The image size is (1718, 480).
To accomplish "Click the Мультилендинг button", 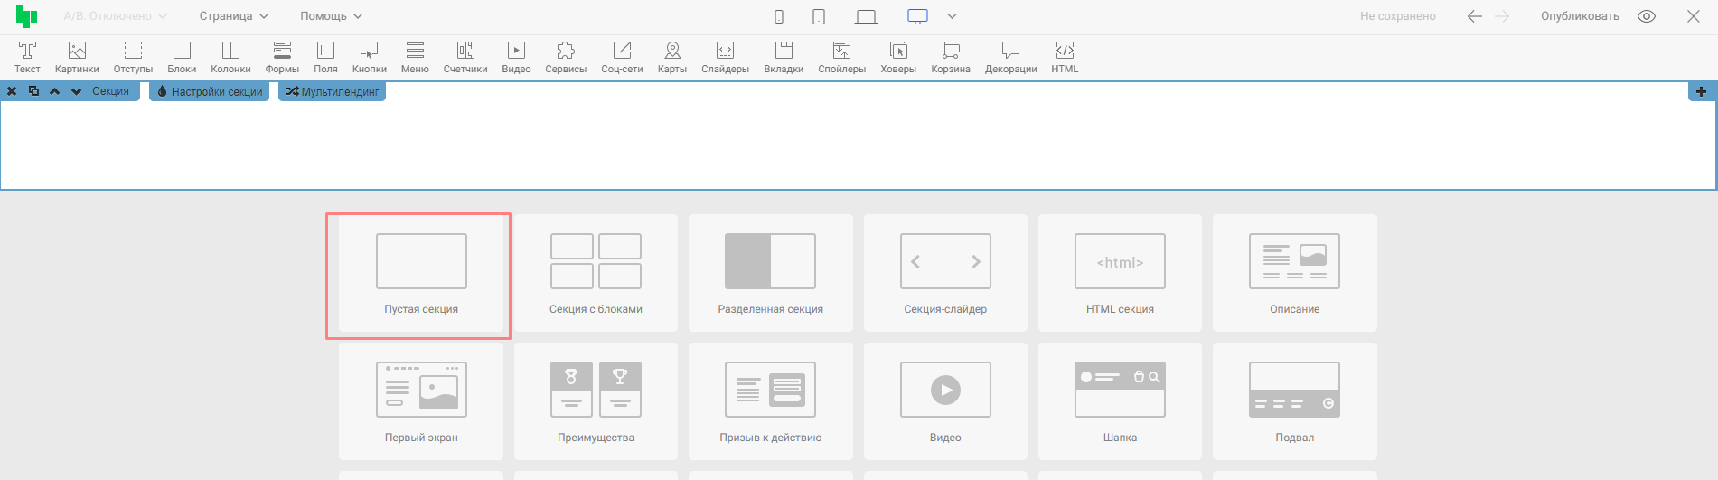I will [x=333, y=91].
